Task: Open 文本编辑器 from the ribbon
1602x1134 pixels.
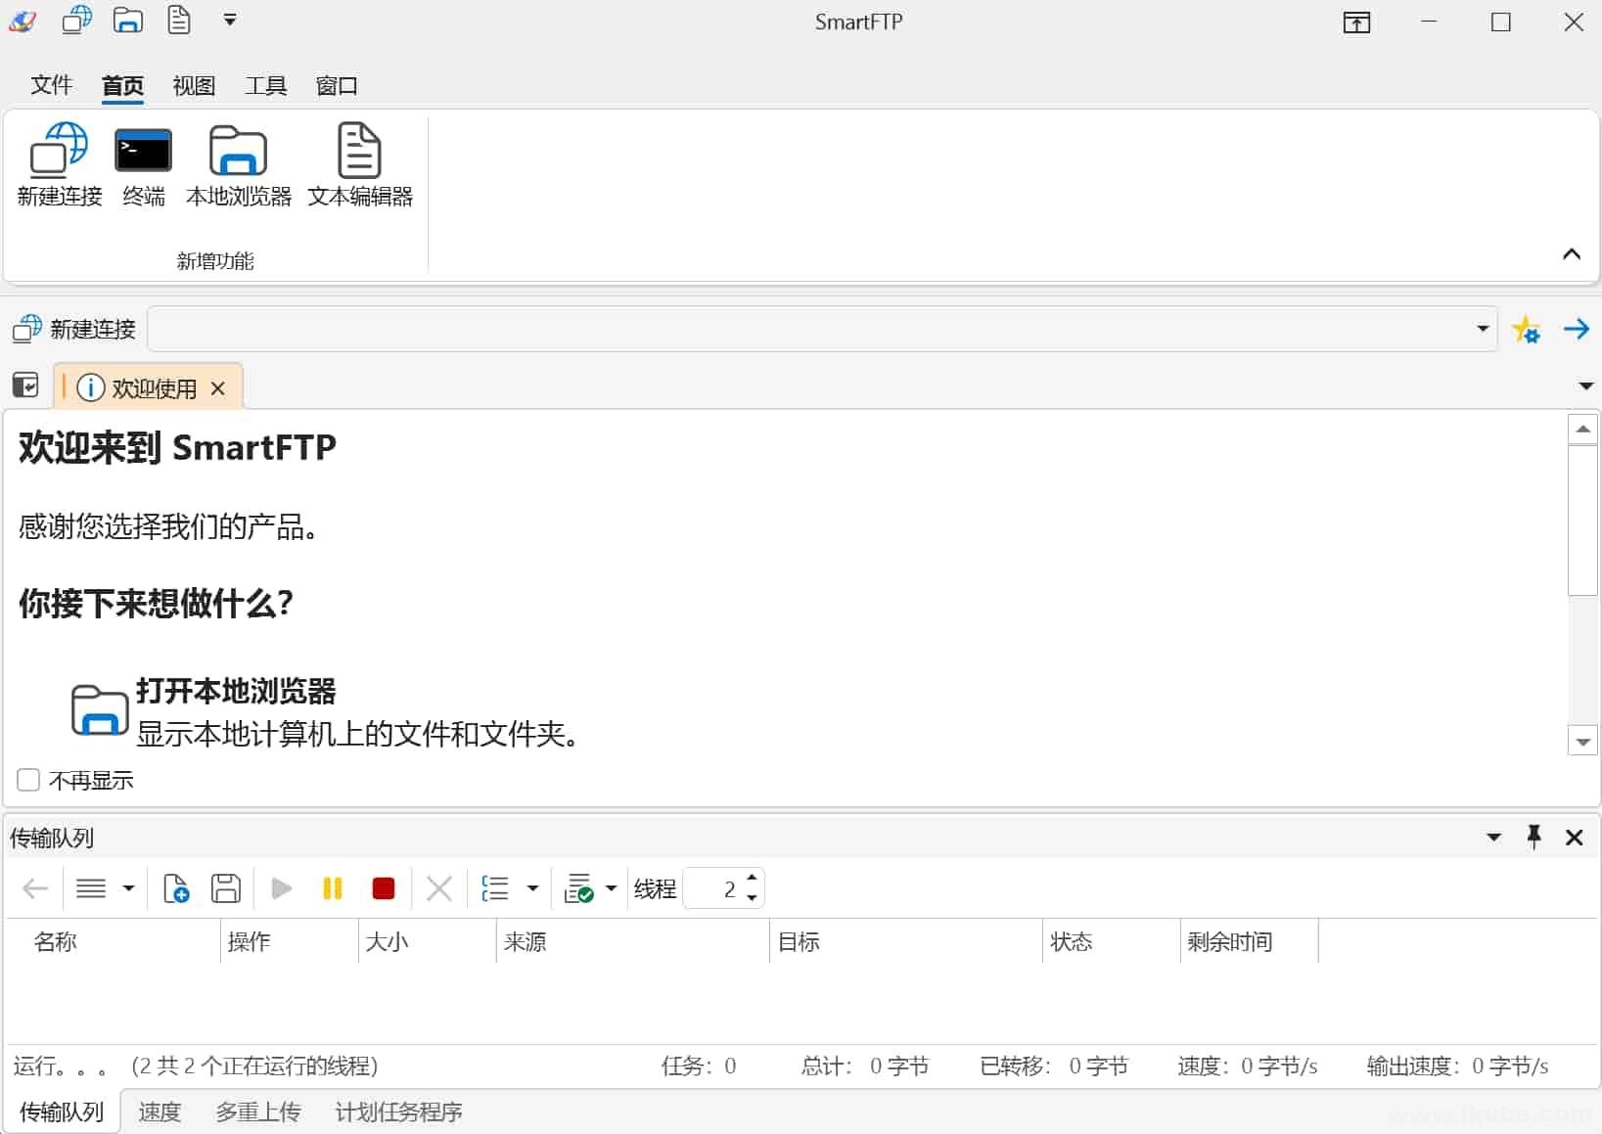Action: (x=360, y=164)
